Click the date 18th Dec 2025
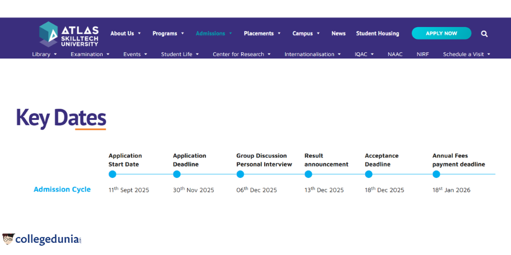Screen dimensions: 511x255 click(384, 190)
